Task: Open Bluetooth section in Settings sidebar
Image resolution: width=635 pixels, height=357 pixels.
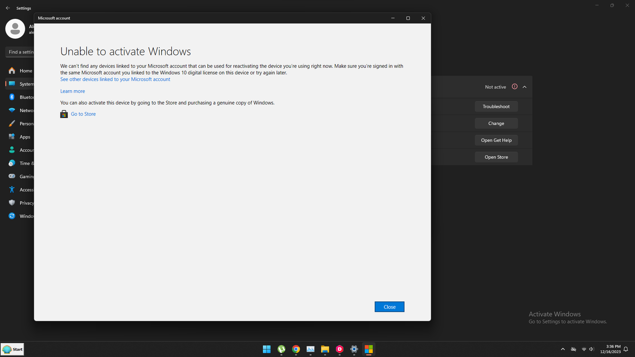Action: click(x=19, y=97)
